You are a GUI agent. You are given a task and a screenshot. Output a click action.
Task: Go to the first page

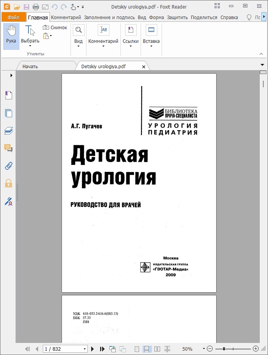tap(27, 349)
